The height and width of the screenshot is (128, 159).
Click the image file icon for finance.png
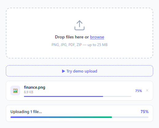[x=15, y=91]
